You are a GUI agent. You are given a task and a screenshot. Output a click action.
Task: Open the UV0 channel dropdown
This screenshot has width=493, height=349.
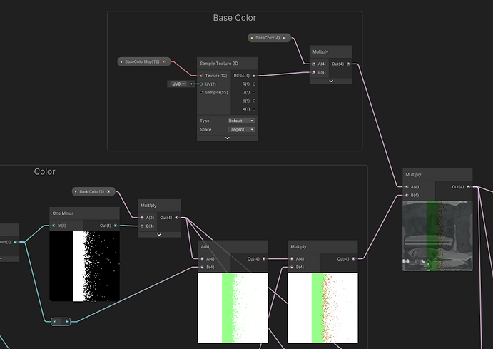[178, 84]
